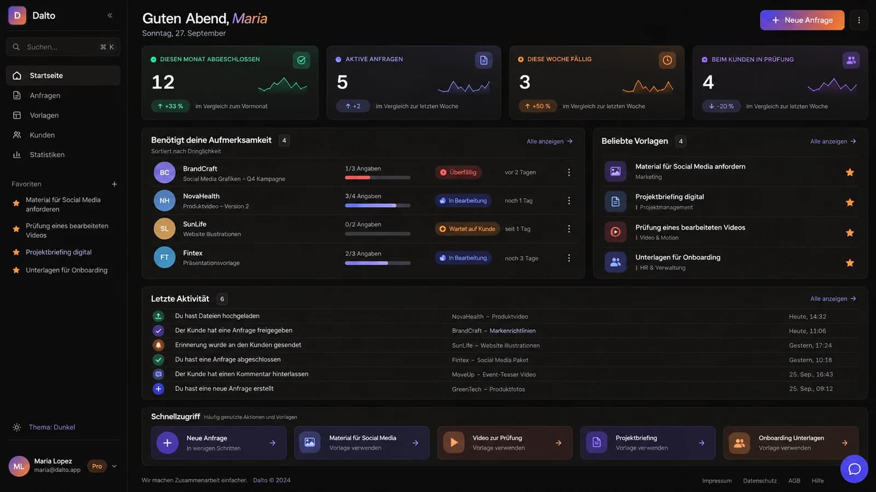Open Kunden in the sidebar

click(x=63, y=135)
